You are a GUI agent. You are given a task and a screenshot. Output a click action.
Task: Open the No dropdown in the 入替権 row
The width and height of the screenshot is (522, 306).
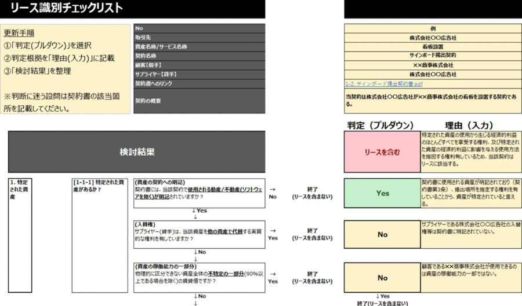click(x=382, y=234)
